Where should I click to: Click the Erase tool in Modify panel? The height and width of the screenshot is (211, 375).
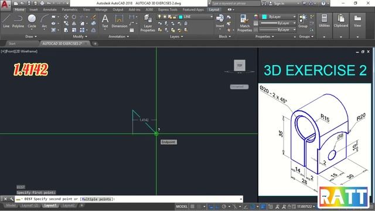(94, 17)
